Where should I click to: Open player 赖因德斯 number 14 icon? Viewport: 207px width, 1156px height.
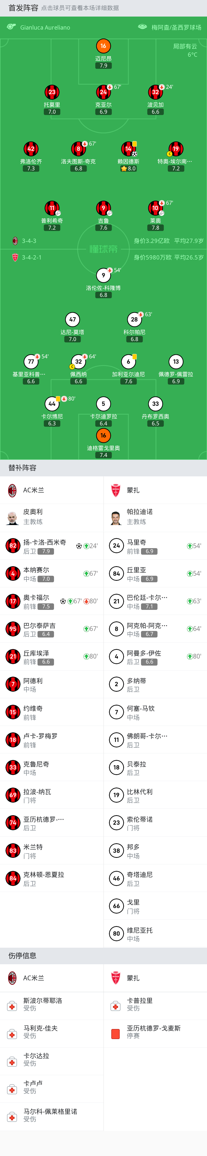[129, 149]
